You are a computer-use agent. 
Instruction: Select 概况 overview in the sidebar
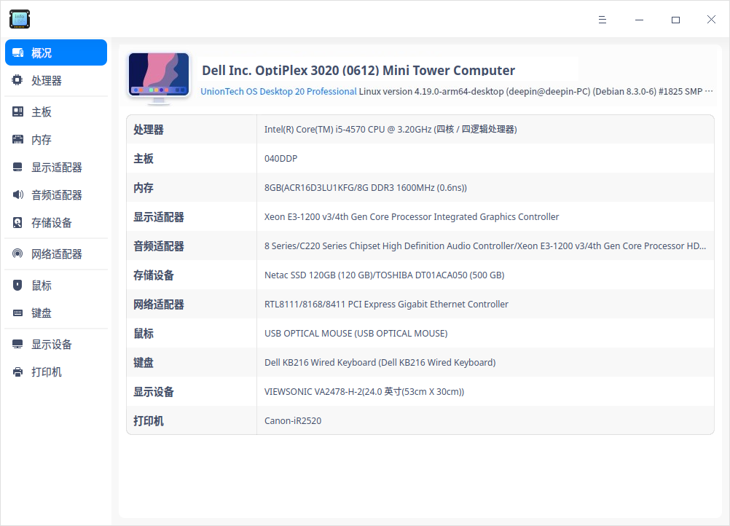(56, 52)
